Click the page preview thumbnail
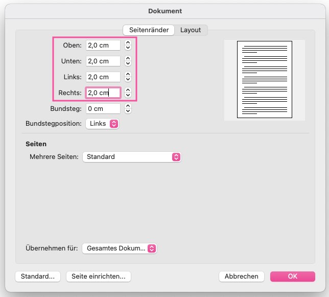This screenshot has height=297, width=329. pyautogui.click(x=265, y=80)
